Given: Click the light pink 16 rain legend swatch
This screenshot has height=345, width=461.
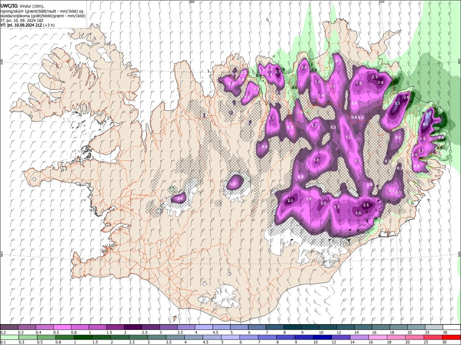Looking at the screenshot, I should pyautogui.click(x=378, y=337).
